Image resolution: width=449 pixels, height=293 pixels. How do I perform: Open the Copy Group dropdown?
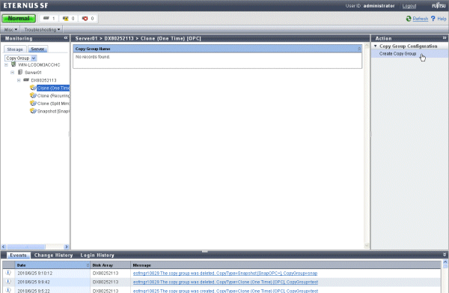coord(20,58)
